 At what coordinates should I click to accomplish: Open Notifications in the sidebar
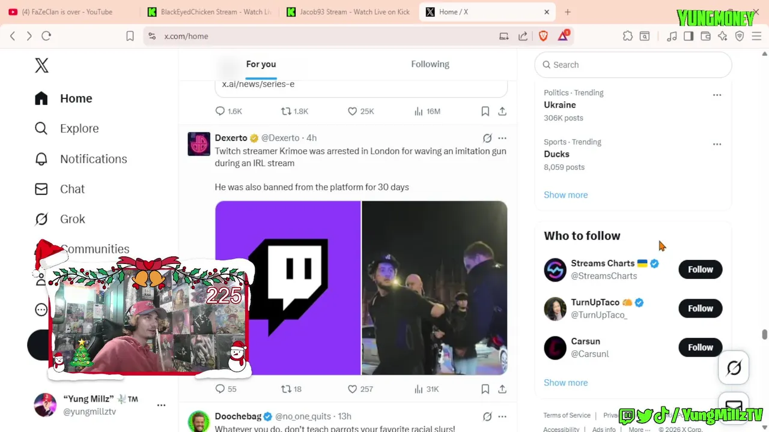[81, 159]
